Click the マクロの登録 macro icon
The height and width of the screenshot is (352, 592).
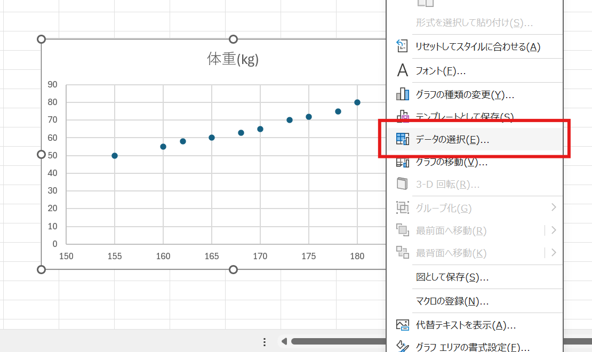coord(403,300)
